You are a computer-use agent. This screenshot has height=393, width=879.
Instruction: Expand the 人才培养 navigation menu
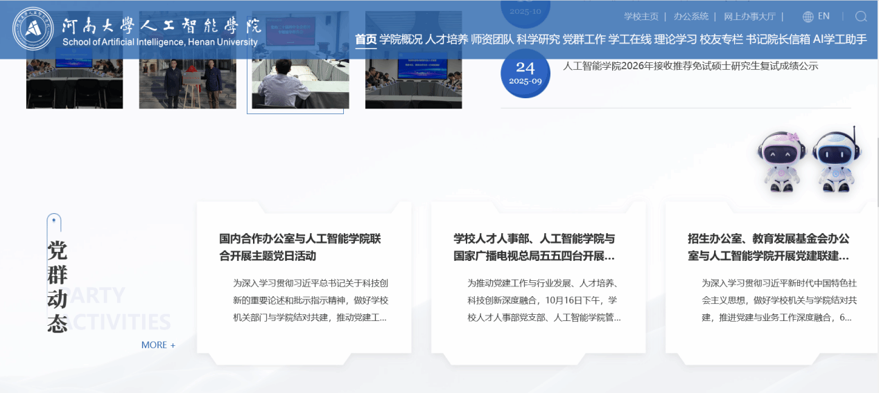pyautogui.click(x=446, y=39)
